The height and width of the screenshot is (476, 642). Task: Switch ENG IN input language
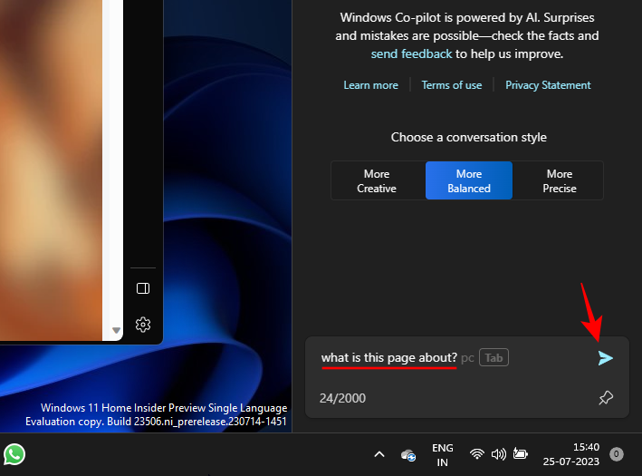(x=443, y=454)
